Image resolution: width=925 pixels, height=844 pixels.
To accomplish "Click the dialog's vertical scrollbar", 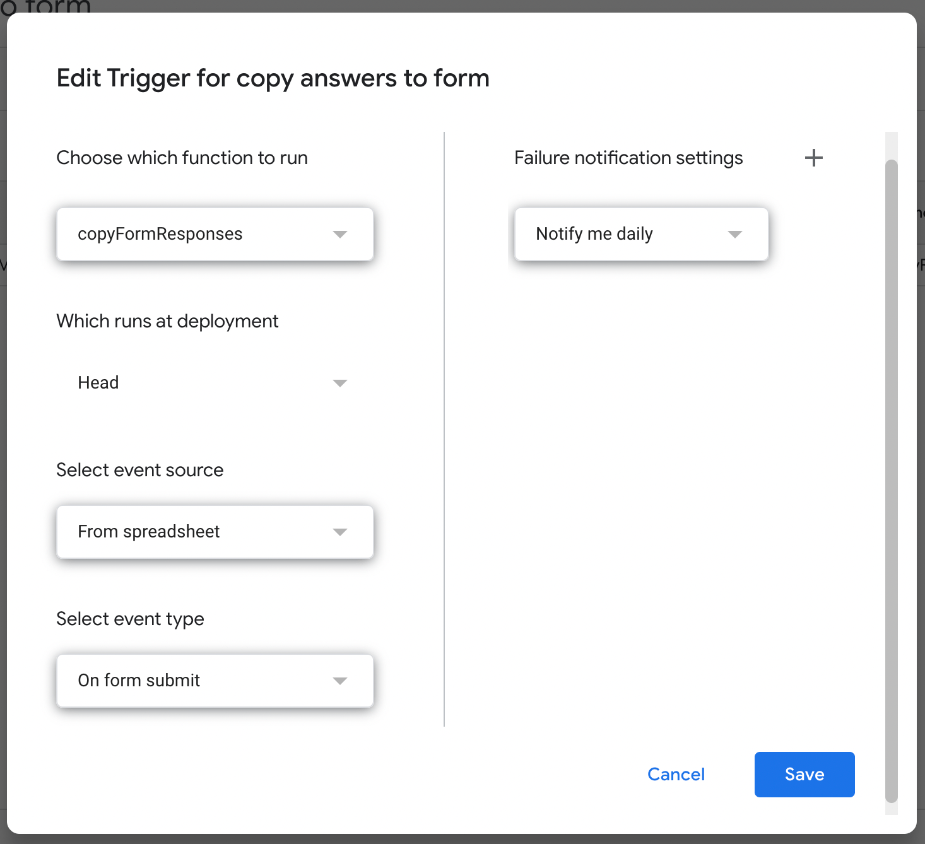I will 891,479.
